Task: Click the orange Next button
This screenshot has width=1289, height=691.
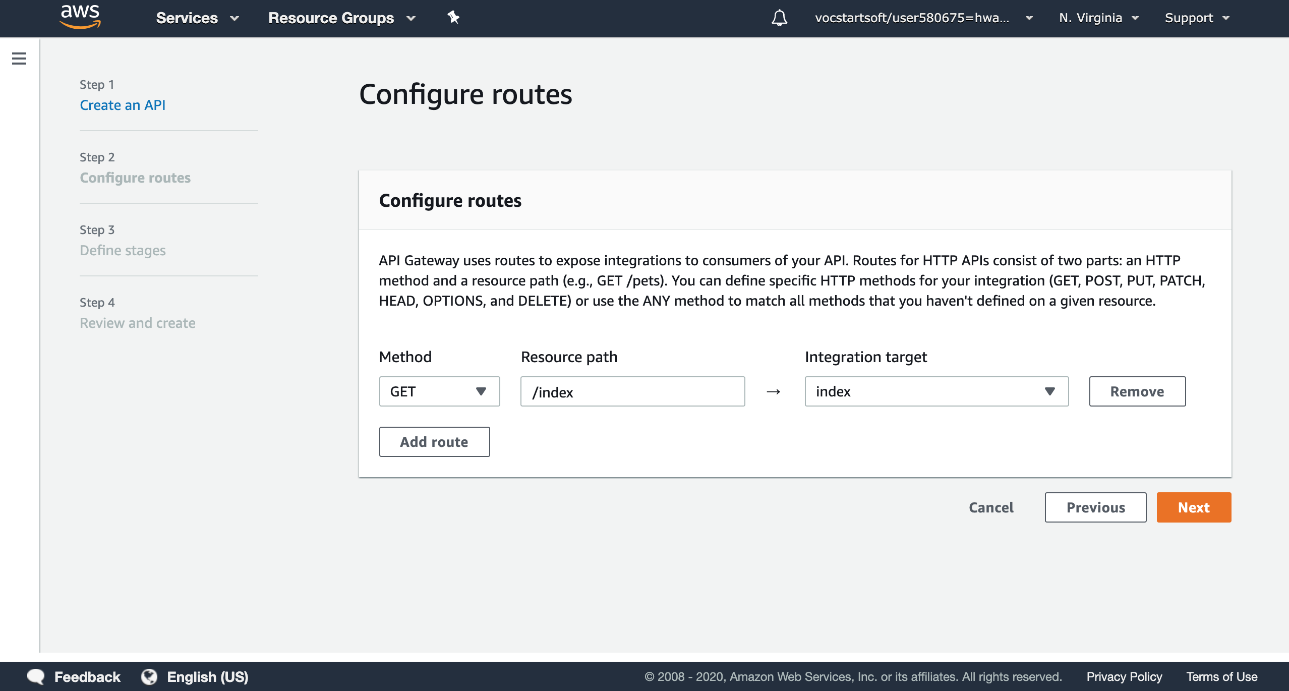Action: pyautogui.click(x=1194, y=507)
